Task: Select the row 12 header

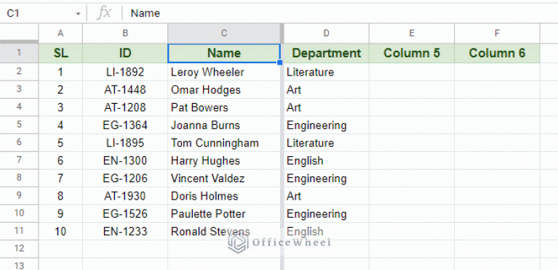Action: 19,248
